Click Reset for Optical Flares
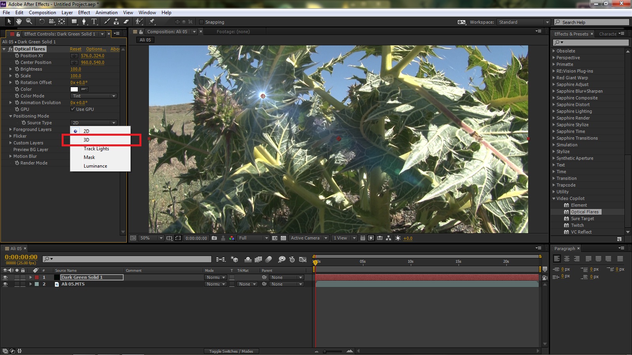632x355 pixels. [x=75, y=49]
